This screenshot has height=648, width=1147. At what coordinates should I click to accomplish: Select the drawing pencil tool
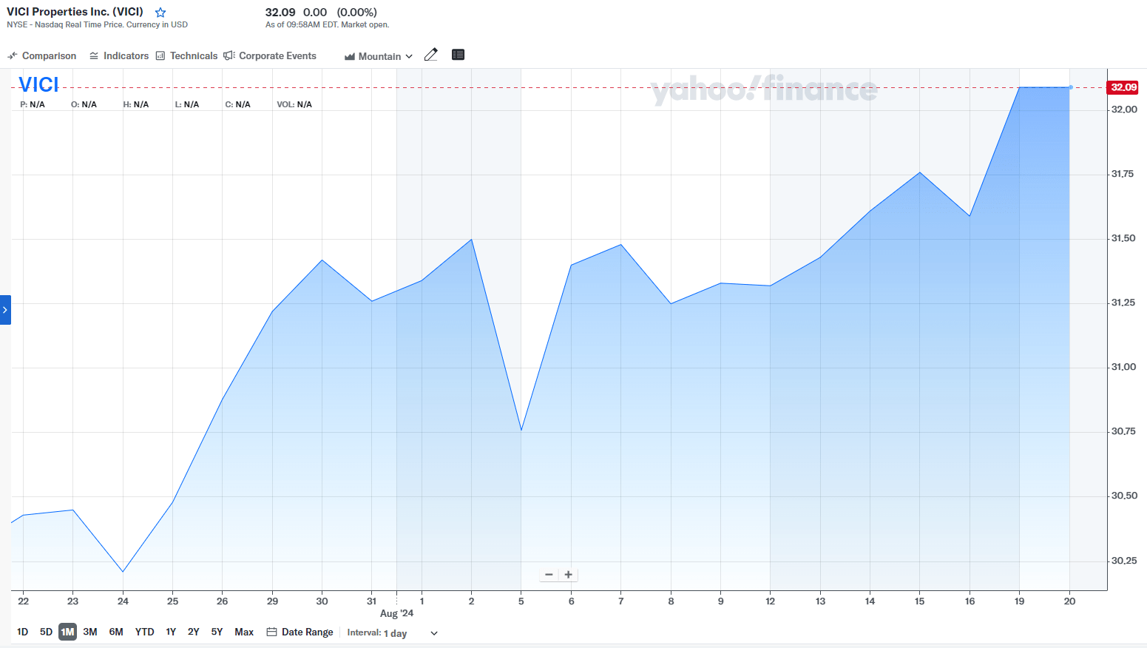pos(431,55)
